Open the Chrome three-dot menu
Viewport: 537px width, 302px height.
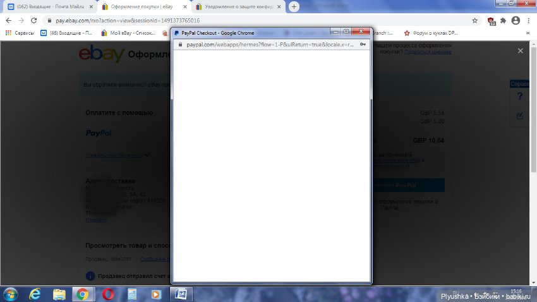pos(528,21)
